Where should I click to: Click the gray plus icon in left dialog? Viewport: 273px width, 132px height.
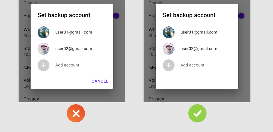[x=43, y=65]
